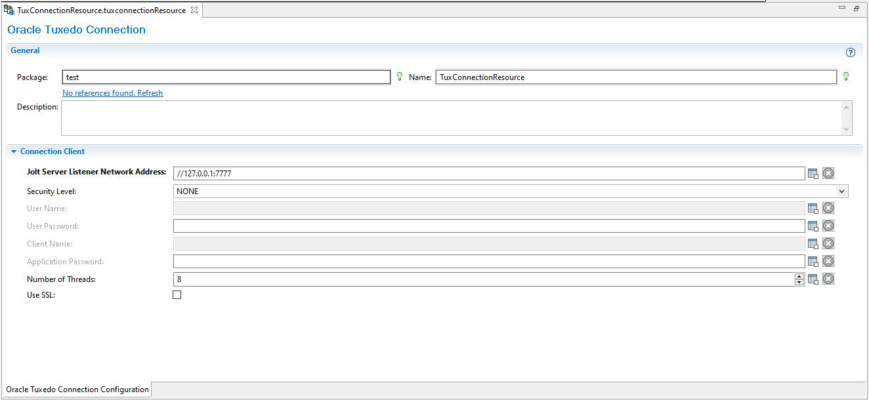The image size is (869, 400).
Task: Open module property picker for User Name
Action: (813, 209)
